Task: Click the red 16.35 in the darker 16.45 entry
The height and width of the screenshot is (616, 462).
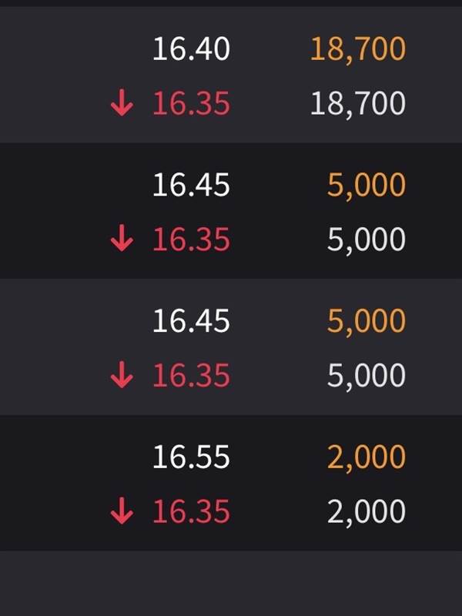Action: (191, 239)
